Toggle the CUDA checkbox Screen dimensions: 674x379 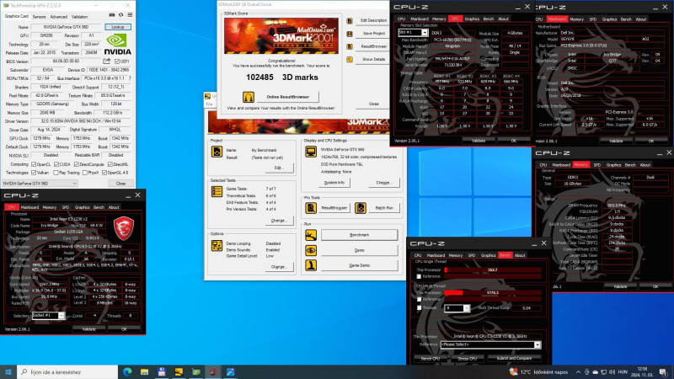click(x=56, y=164)
